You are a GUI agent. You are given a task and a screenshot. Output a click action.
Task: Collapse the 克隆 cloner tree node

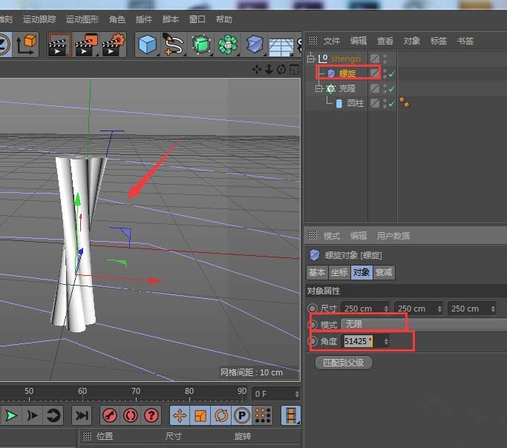tap(318, 88)
